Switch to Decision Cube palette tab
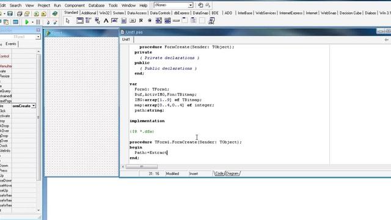Screen dimensions: 391x220 [x=350, y=13]
